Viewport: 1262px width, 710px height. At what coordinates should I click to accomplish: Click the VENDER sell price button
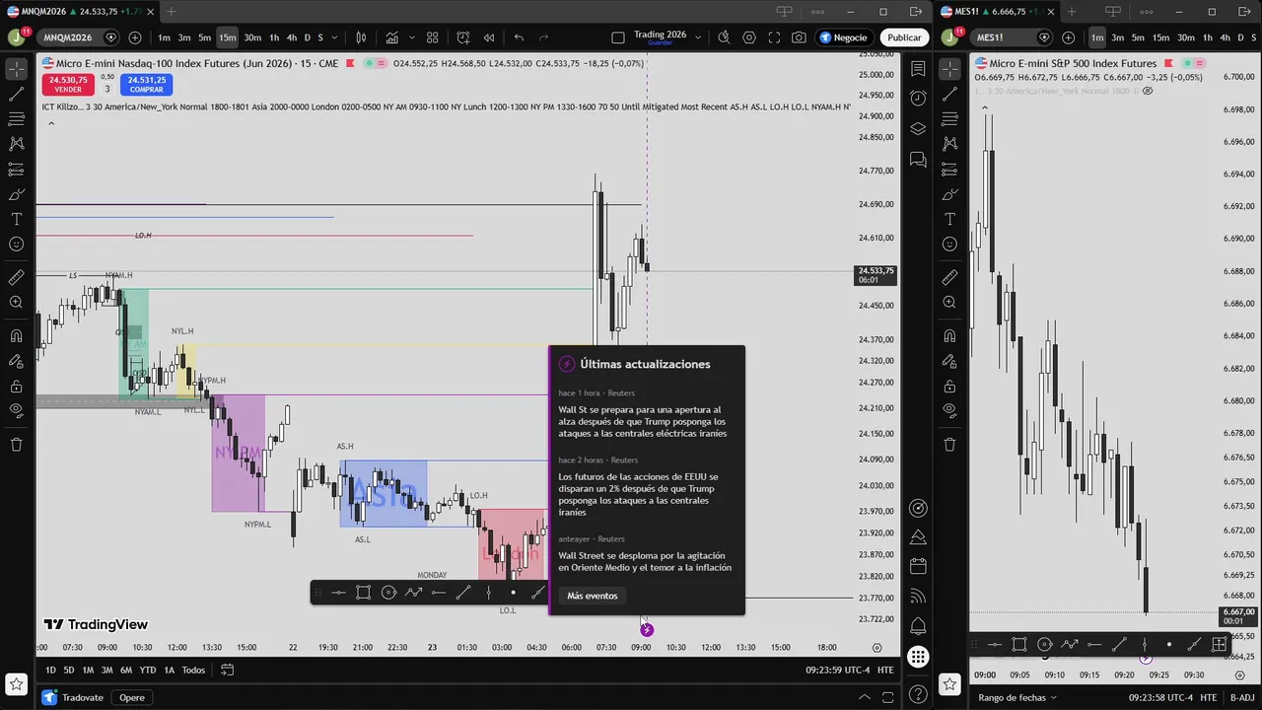click(68, 84)
